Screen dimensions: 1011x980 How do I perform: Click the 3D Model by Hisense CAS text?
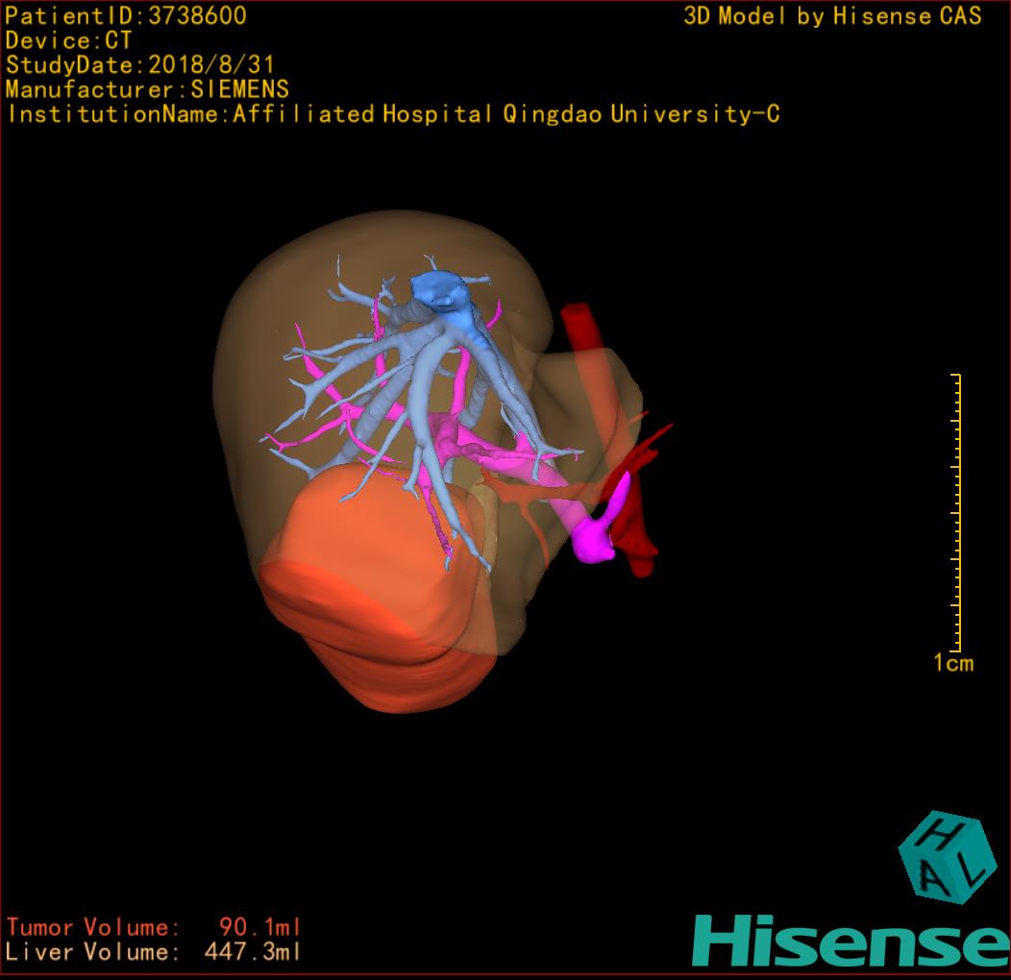pyautogui.click(x=832, y=15)
